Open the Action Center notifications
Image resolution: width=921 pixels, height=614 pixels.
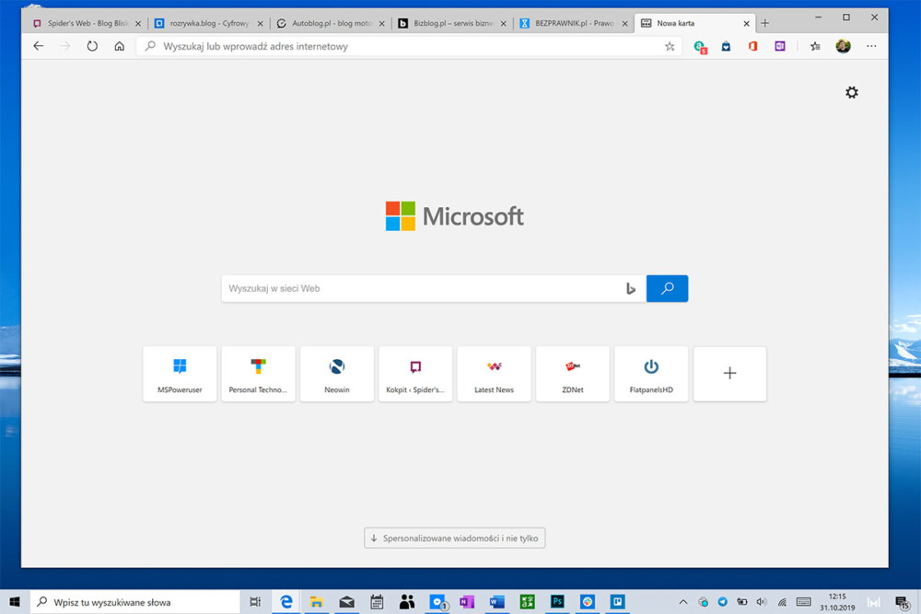pyautogui.click(x=903, y=602)
